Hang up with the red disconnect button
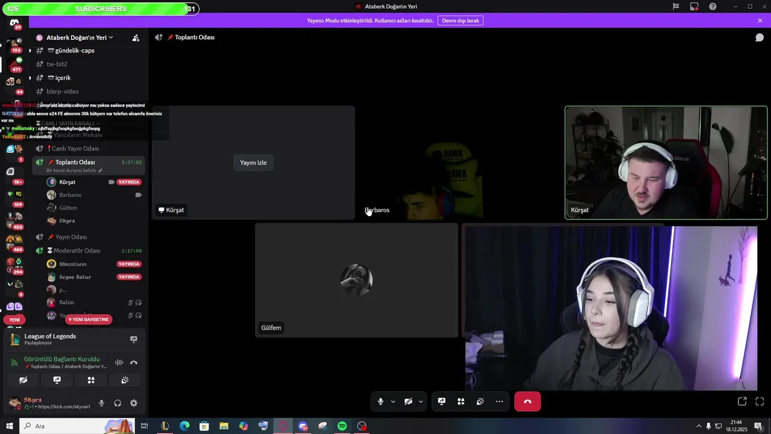771x434 pixels. [528, 401]
